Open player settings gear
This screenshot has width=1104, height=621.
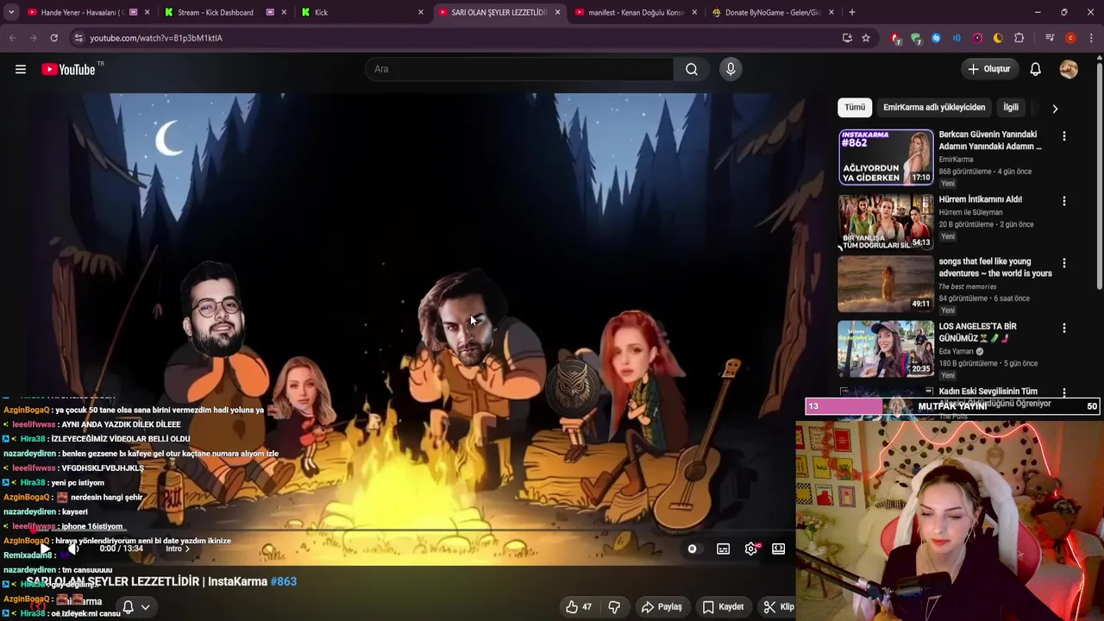tap(751, 549)
